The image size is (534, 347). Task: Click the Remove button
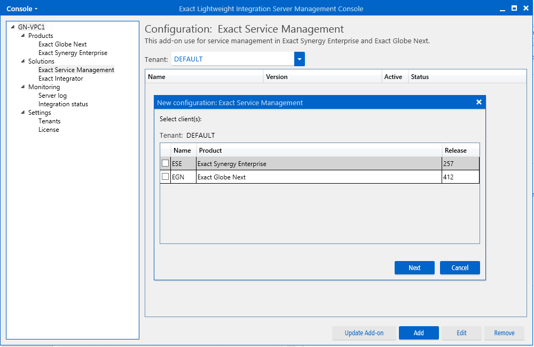(x=504, y=333)
